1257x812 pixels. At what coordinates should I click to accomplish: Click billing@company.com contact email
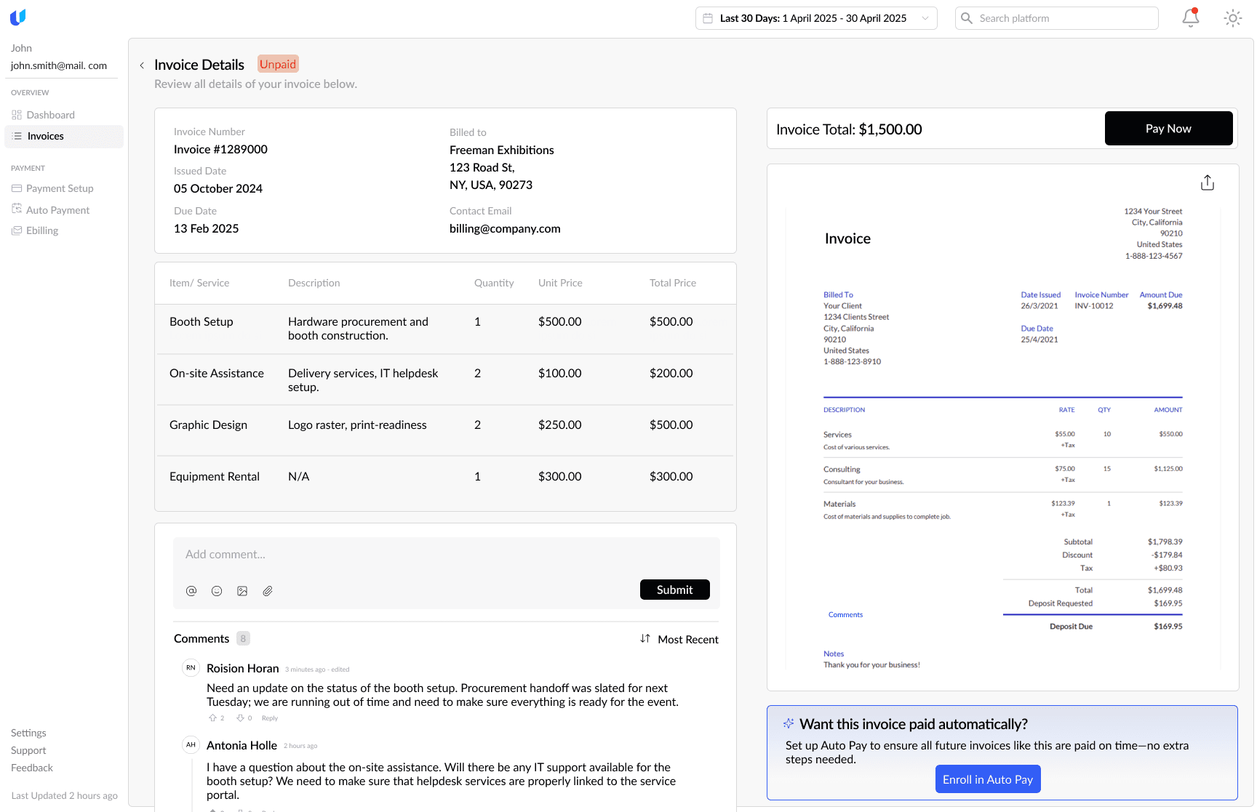tap(505, 228)
